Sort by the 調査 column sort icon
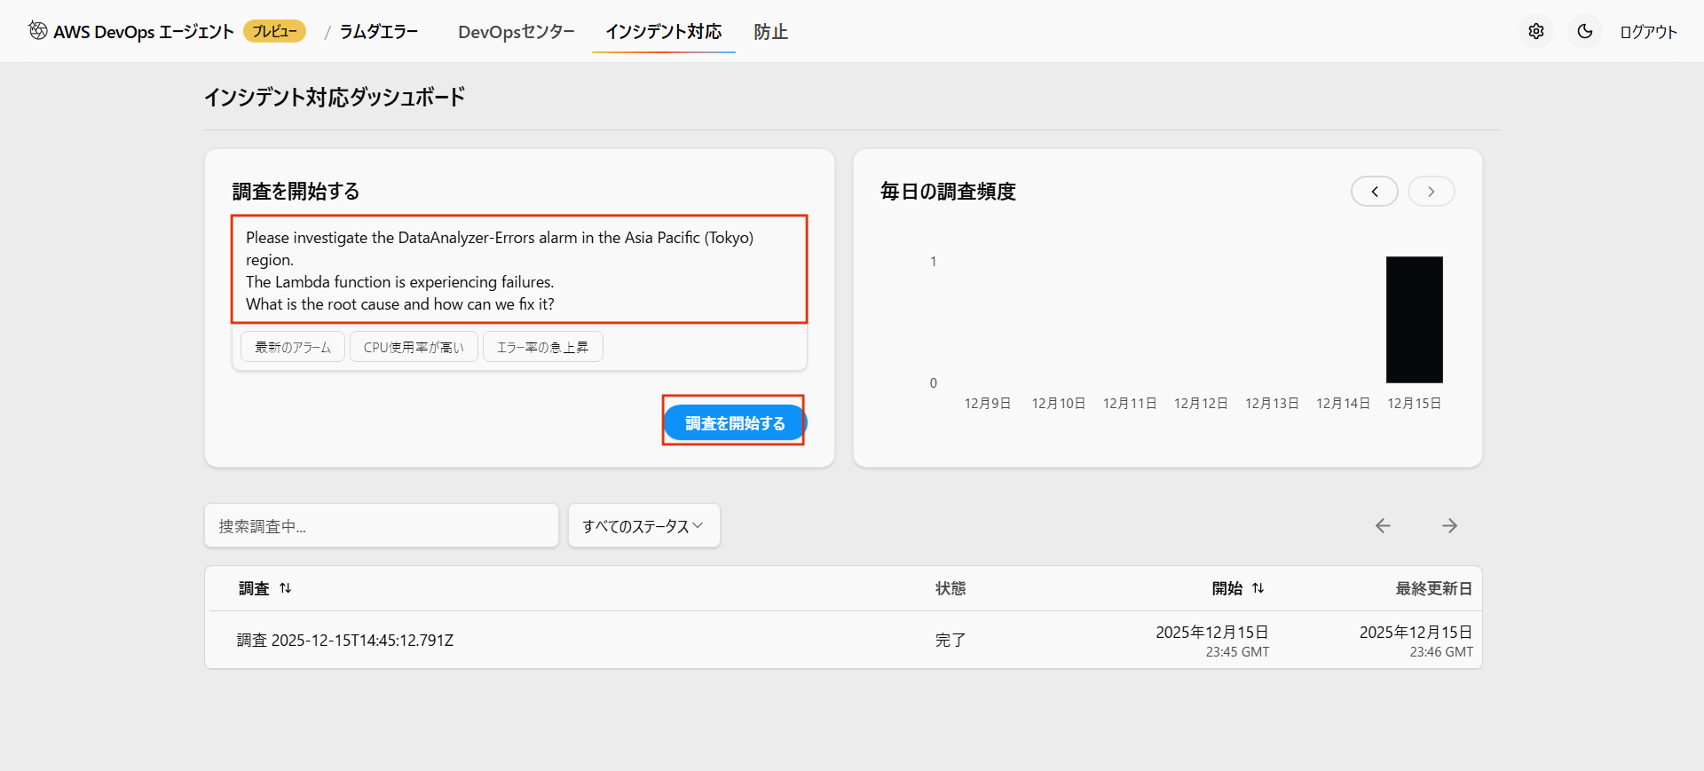This screenshot has width=1704, height=771. click(285, 588)
